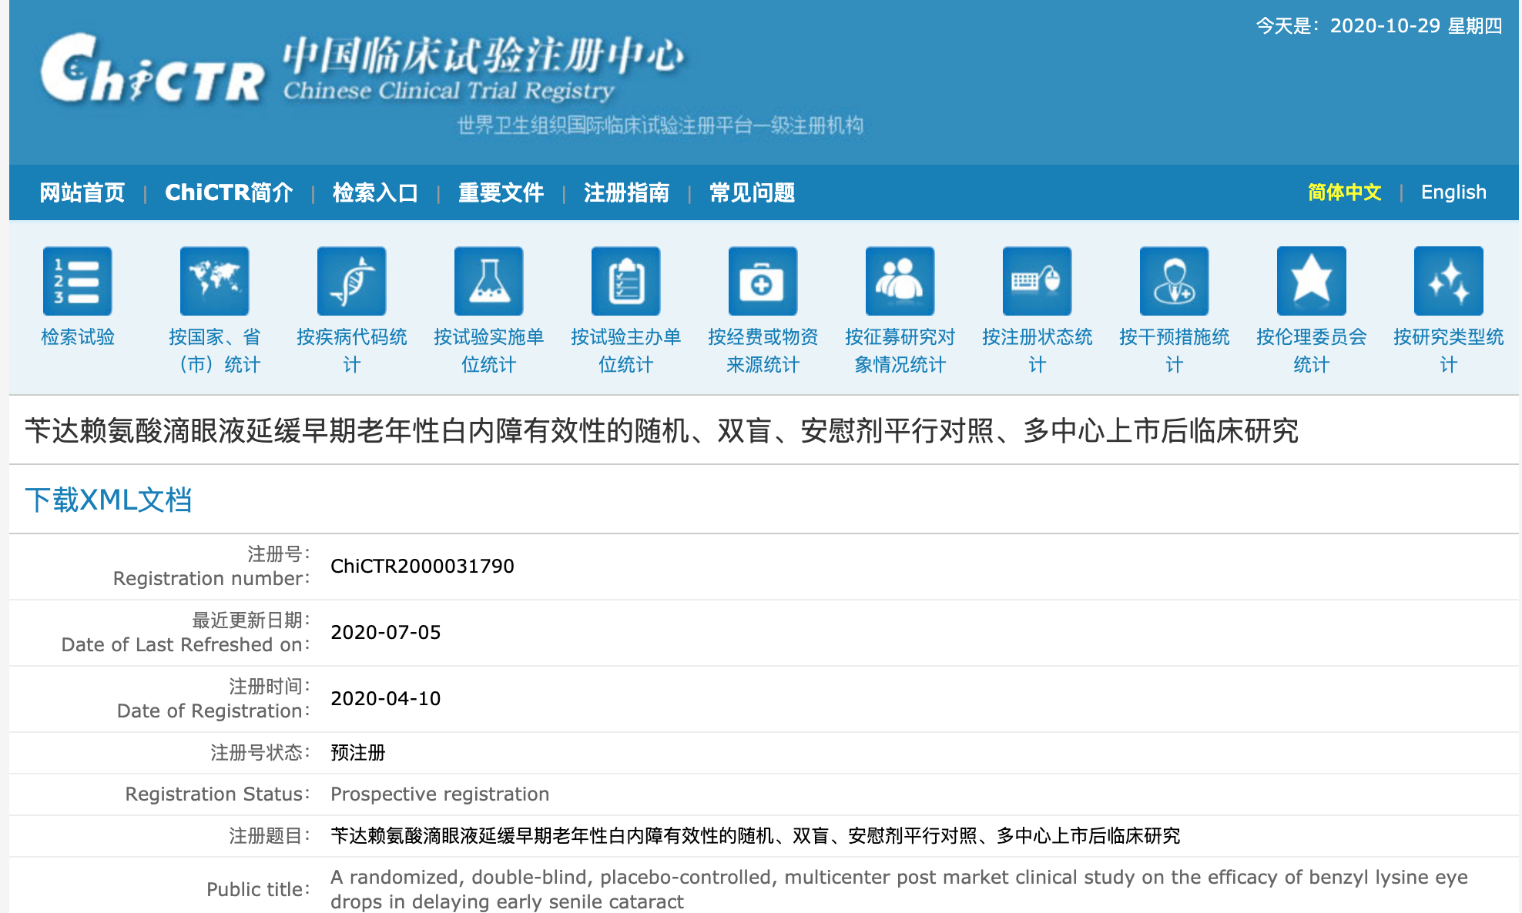The image size is (1522, 913).
Task: Click the sparkles study type icon
Action: tap(1448, 281)
